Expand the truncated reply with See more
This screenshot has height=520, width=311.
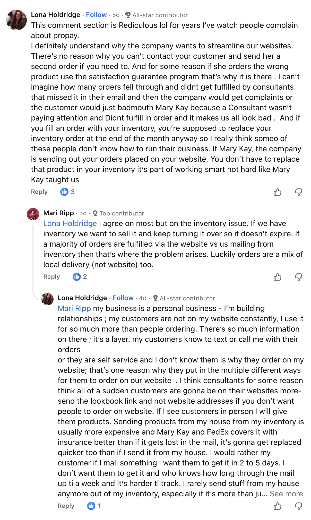pos(286,494)
